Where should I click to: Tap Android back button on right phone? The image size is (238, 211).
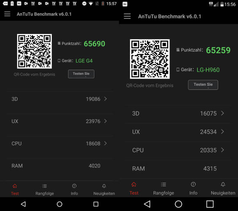tap(147, 204)
